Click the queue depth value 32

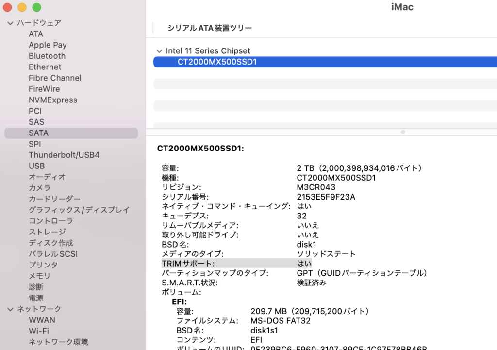pyautogui.click(x=302, y=216)
